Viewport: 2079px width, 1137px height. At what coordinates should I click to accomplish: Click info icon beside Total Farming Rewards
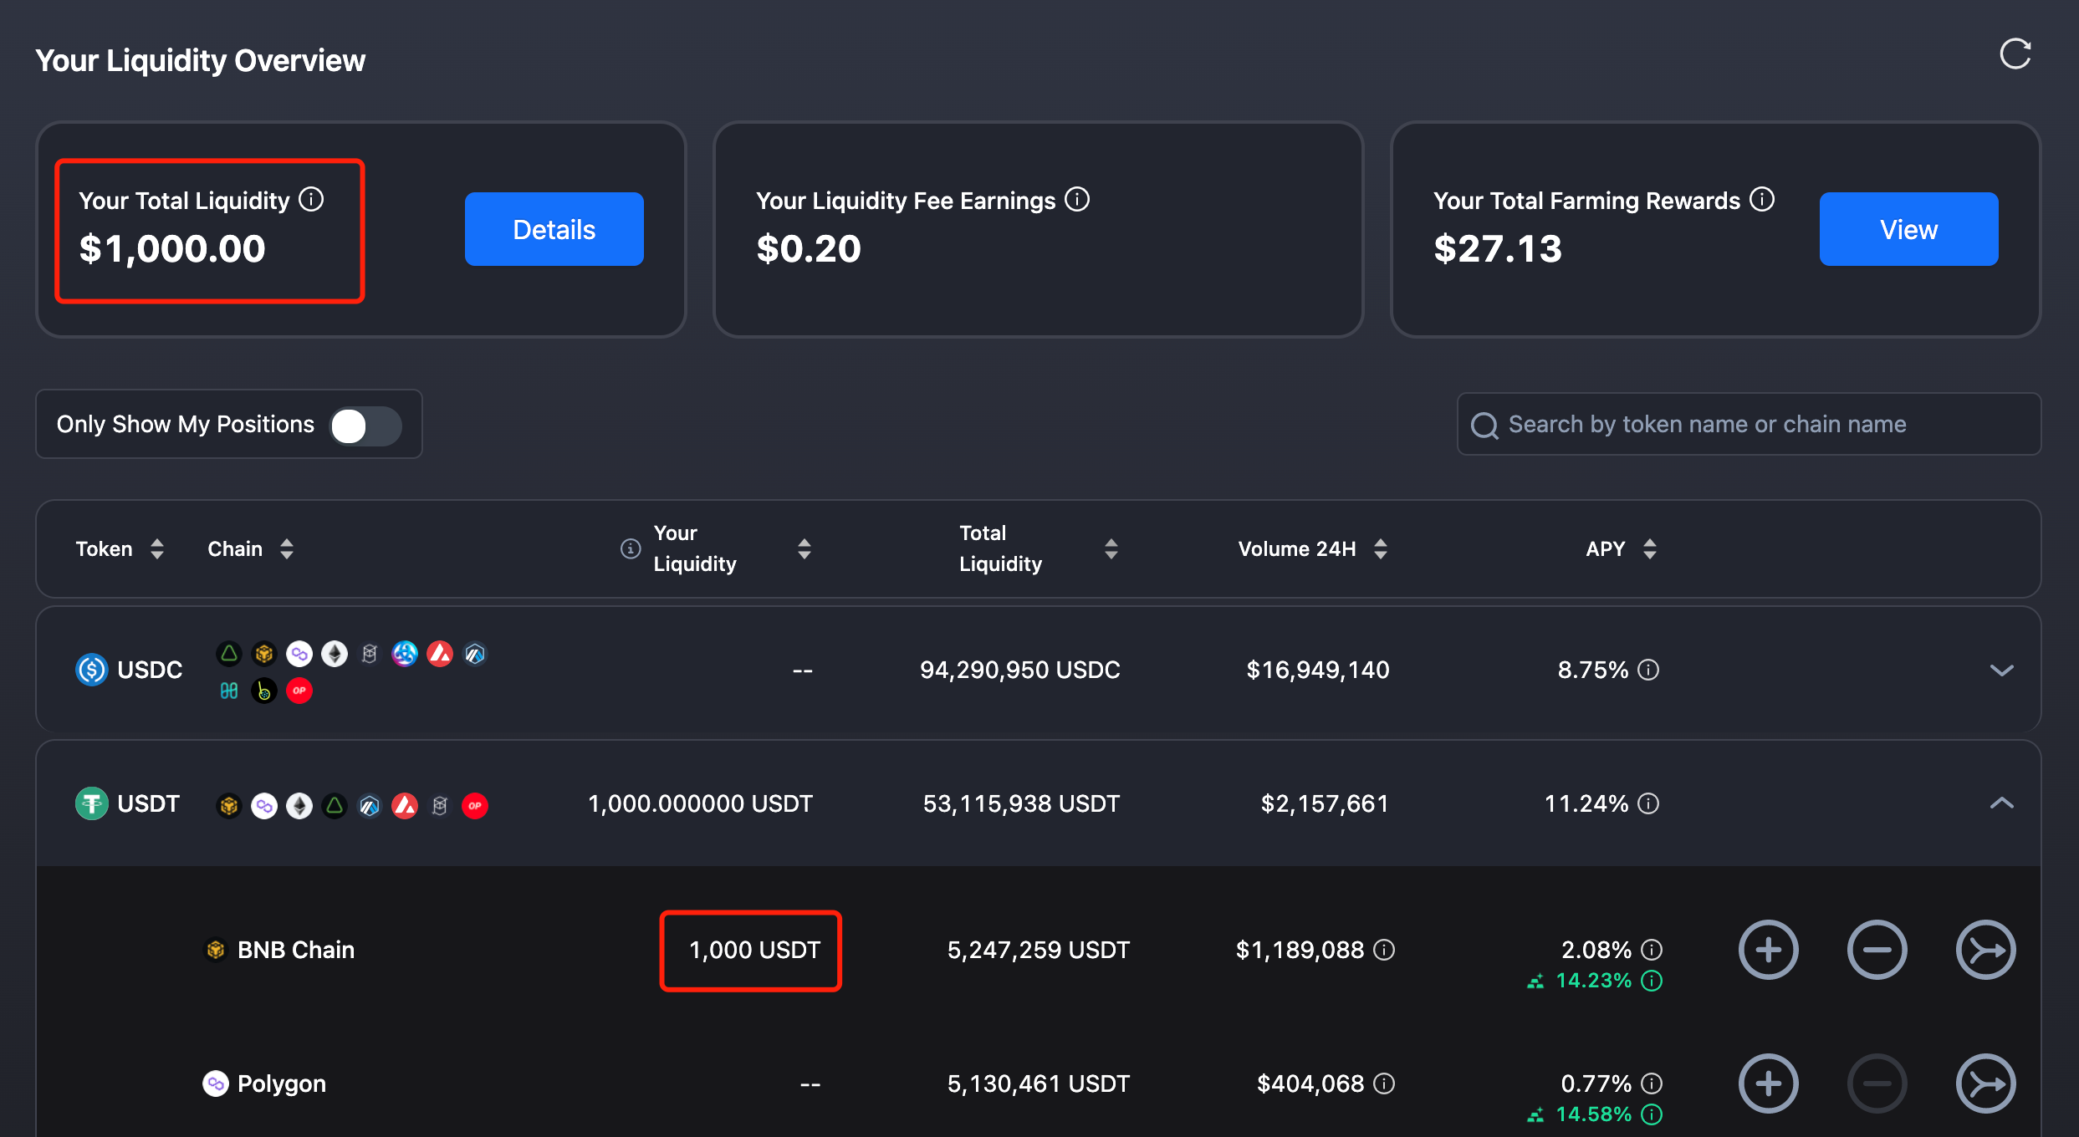click(1762, 200)
